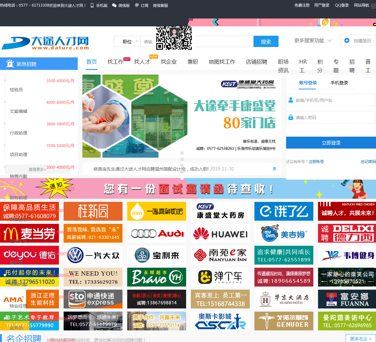Click the 康盛堂大药房 banner image
The width and height of the screenshot is (376, 342).
point(182,116)
